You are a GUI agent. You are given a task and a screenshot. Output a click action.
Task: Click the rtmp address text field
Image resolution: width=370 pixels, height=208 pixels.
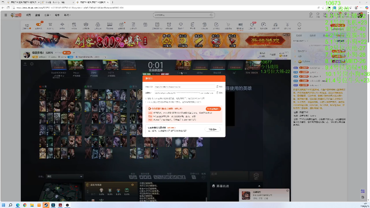coord(185,87)
